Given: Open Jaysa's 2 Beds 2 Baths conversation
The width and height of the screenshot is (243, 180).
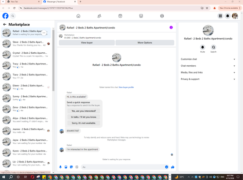Looking at the screenshot, I should [26, 142].
